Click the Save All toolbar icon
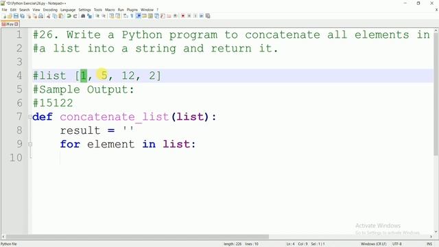This screenshot has height=247, width=439. tap(22, 16)
